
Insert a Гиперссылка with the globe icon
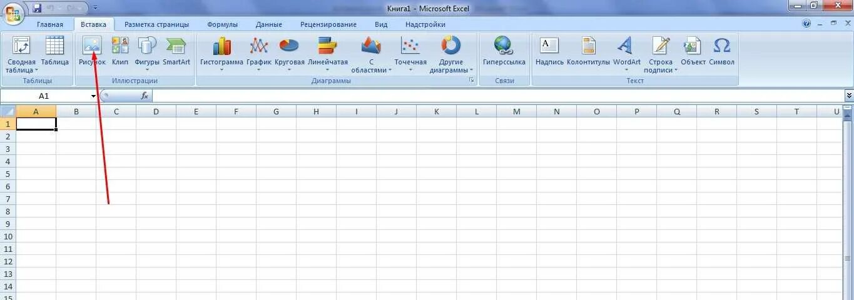pyautogui.click(x=504, y=46)
